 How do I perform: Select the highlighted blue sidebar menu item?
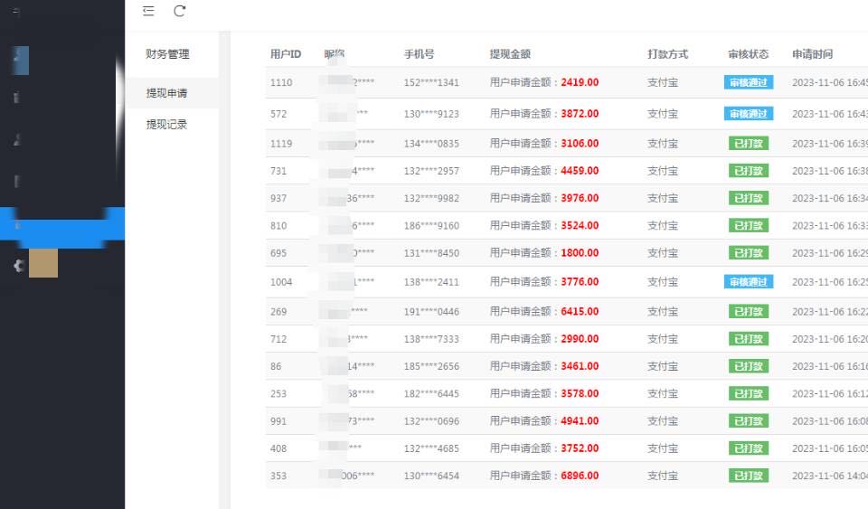[x=62, y=223]
